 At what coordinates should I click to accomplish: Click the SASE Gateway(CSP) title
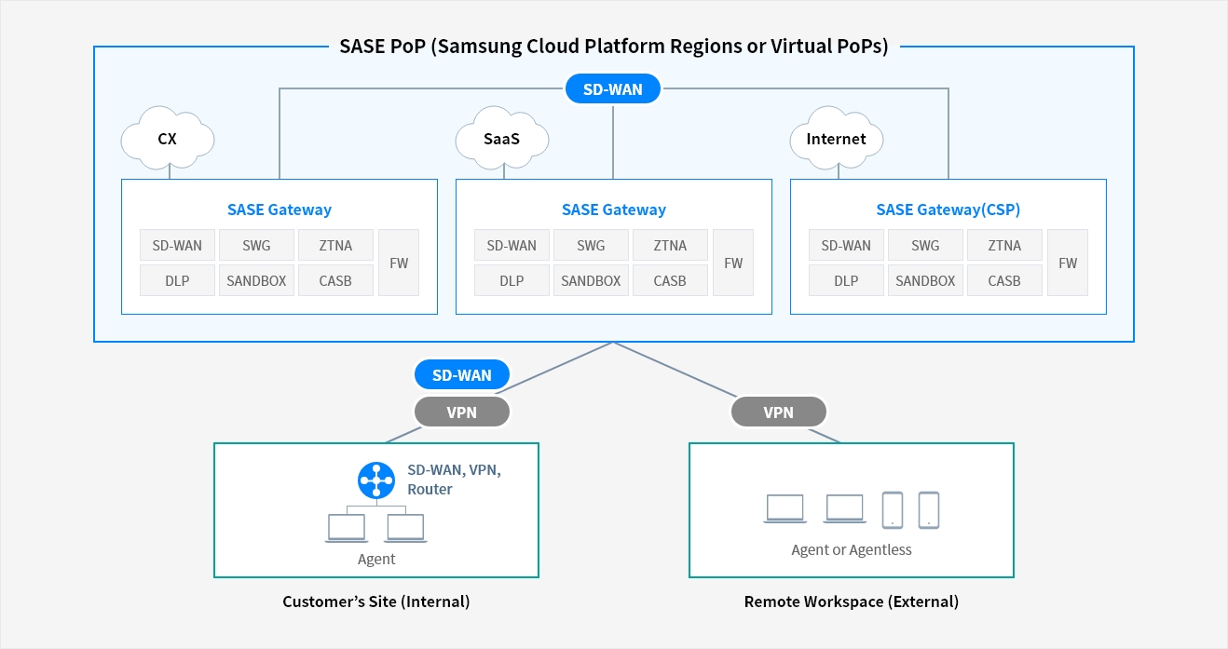tap(948, 210)
